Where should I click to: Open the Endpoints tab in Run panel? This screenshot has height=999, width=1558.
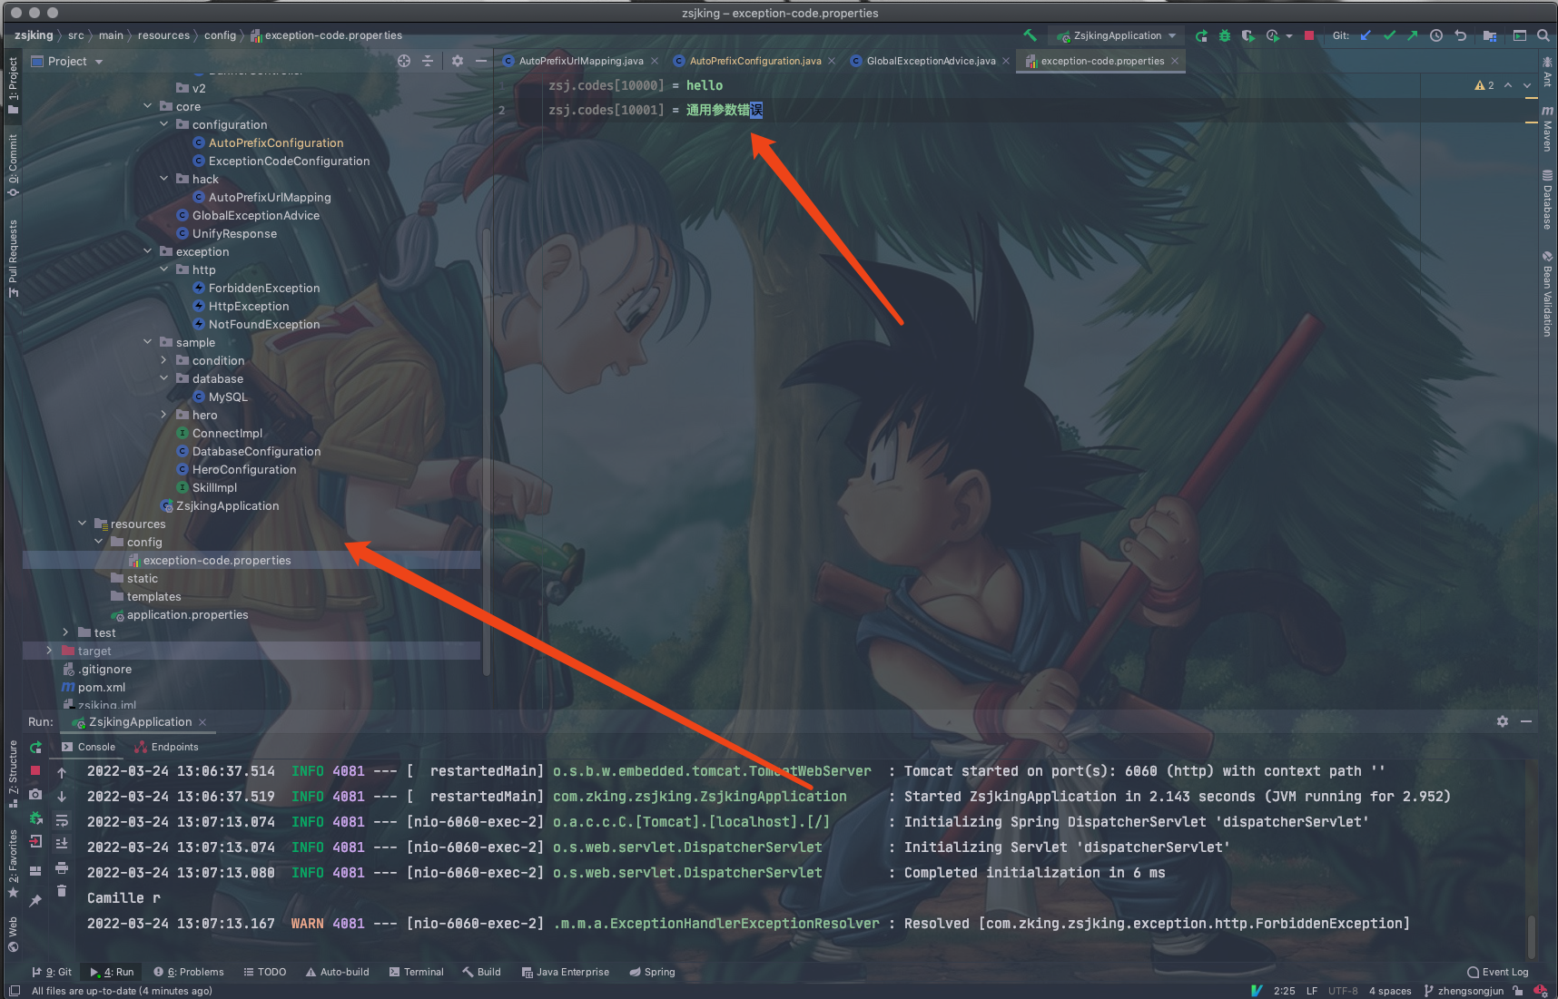click(166, 747)
